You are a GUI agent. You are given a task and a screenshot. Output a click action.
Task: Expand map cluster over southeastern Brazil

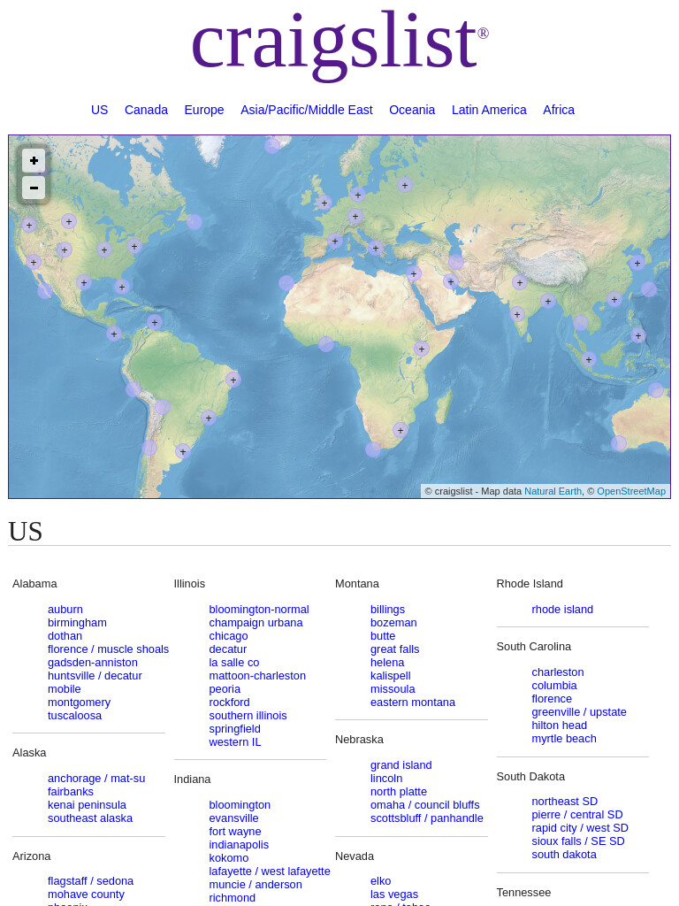click(x=209, y=418)
